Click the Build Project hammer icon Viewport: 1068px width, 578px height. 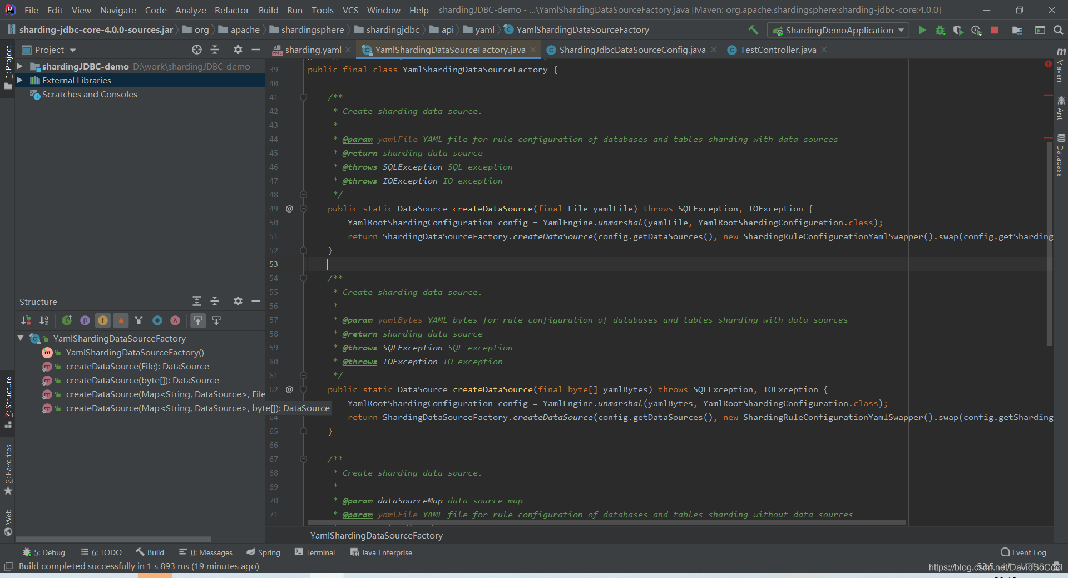[753, 30]
